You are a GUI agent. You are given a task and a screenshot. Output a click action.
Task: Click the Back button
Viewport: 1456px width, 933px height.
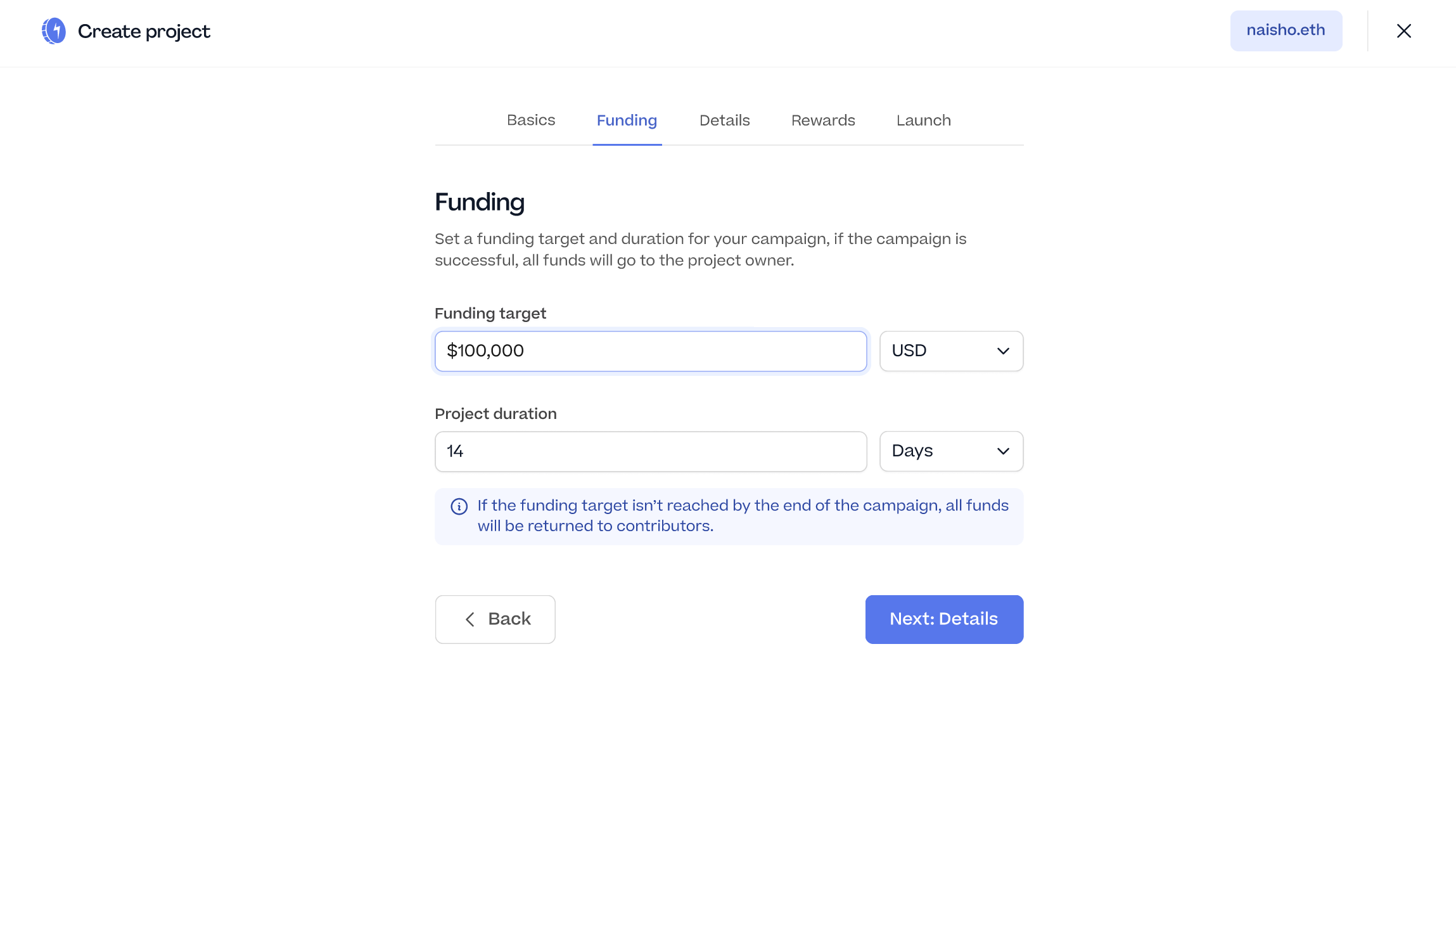tap(495, 619)
